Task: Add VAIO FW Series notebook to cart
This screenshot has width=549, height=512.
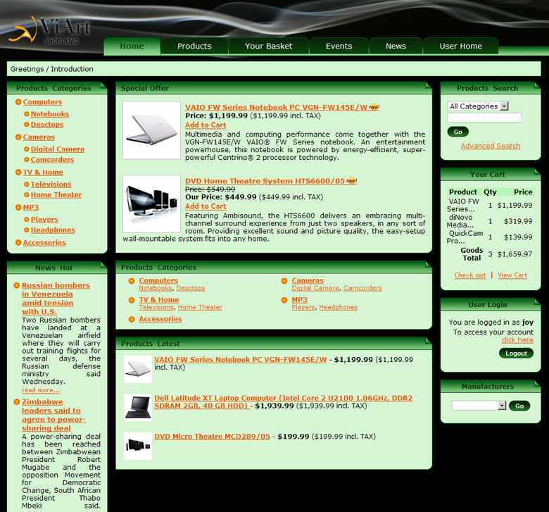Action: click(206, 125)
